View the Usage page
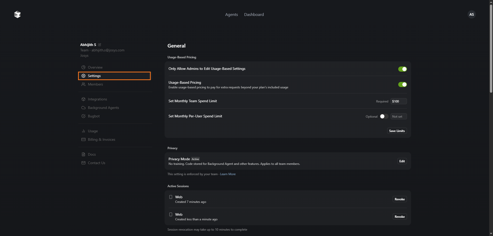This screenshot has width=493, height=236. point(93,131)
